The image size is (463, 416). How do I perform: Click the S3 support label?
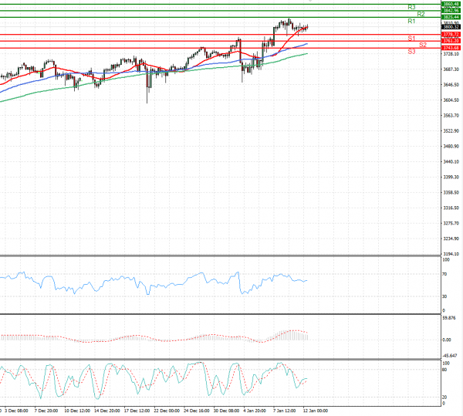point(411,52)
